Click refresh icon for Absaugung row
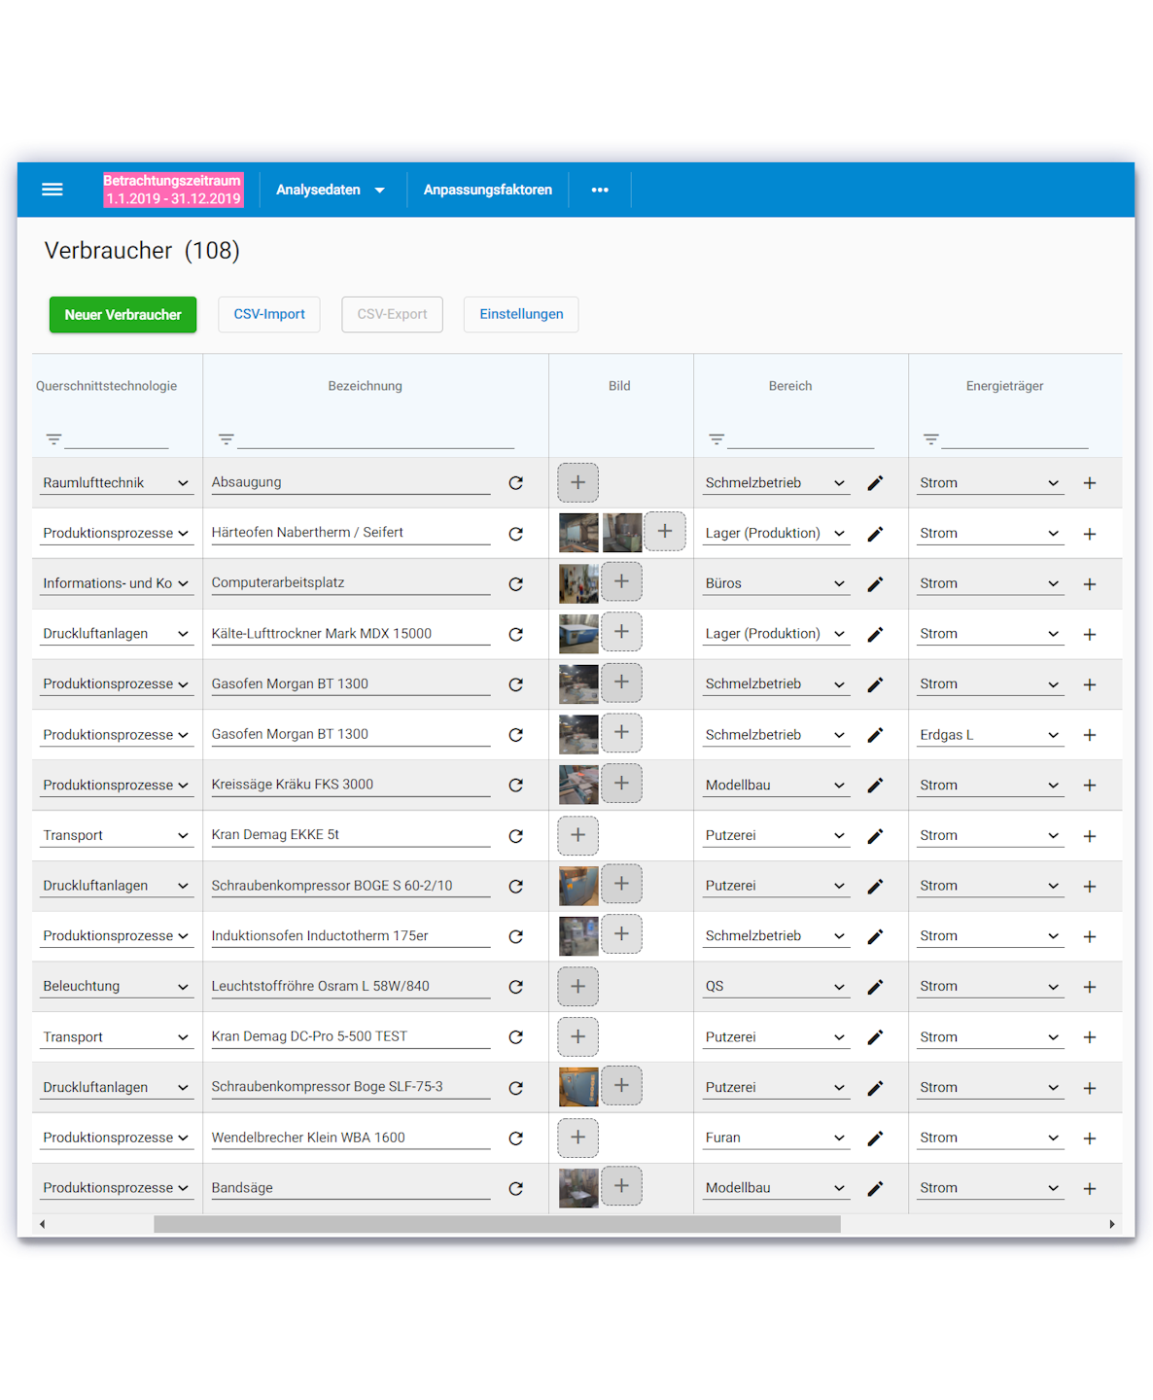Screen dimensions: 1153x1400 (516, 483)
